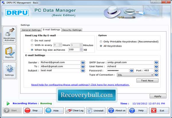
Task: Expand the Type of Connection dropdown
Action: tap(152, 75)
